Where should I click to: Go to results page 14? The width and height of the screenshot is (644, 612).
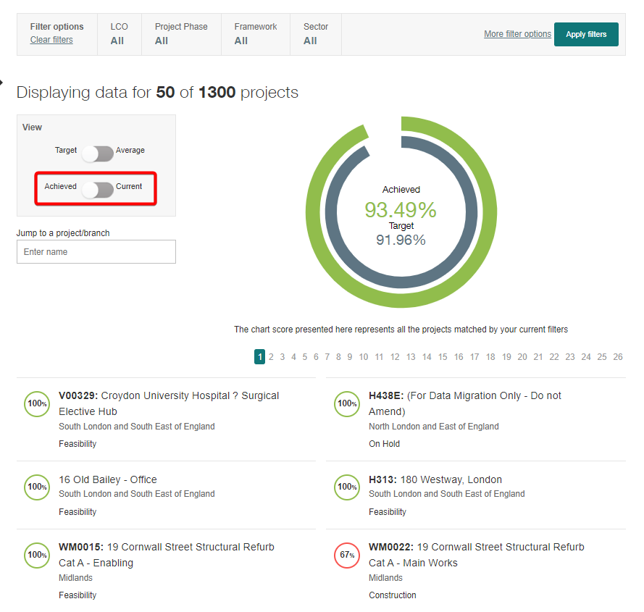click(427, 357)
